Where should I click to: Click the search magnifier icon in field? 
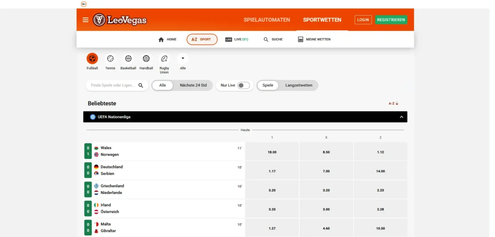[141, 86]
